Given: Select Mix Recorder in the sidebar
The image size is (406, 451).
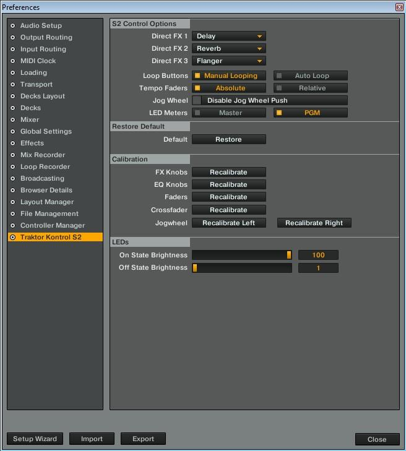Looking at the screenshot, I should pyautogui.click(x=54, y=155).
